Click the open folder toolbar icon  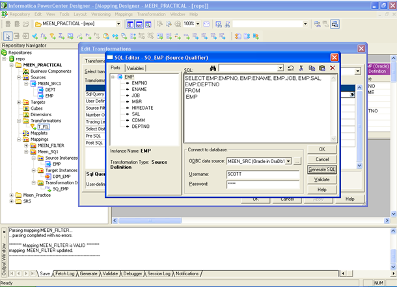point(26,24)
